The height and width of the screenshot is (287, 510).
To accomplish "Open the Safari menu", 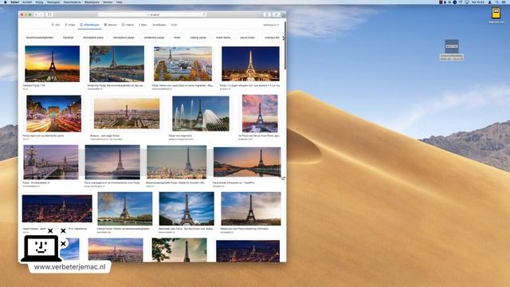I will click(14, 2).
